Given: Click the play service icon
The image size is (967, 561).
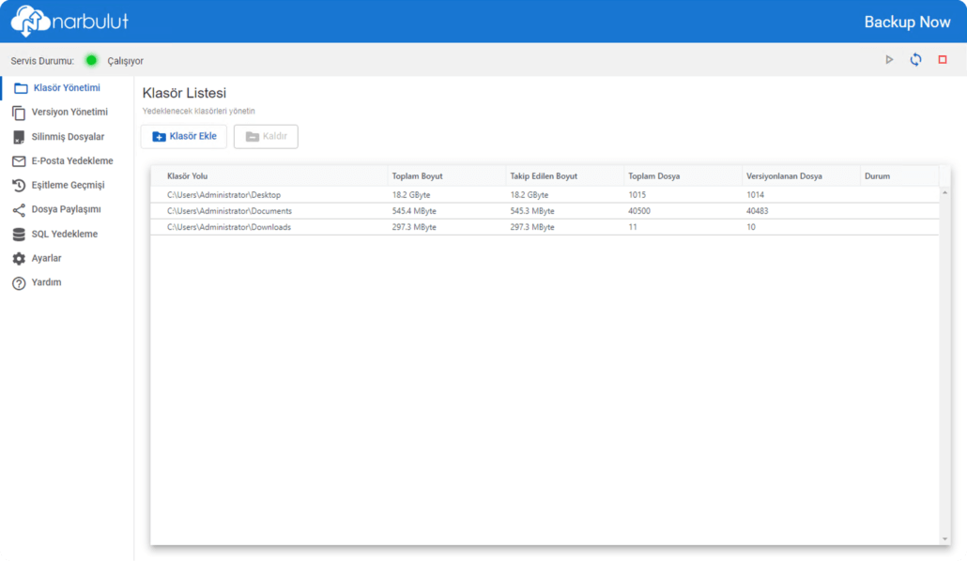Looking at the screenshot, I should 889,60.
